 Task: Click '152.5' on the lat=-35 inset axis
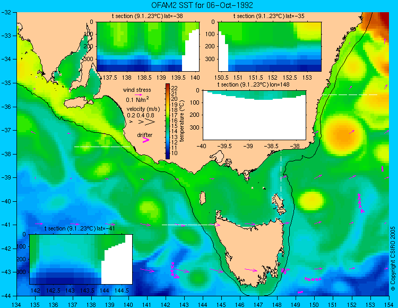290,78
